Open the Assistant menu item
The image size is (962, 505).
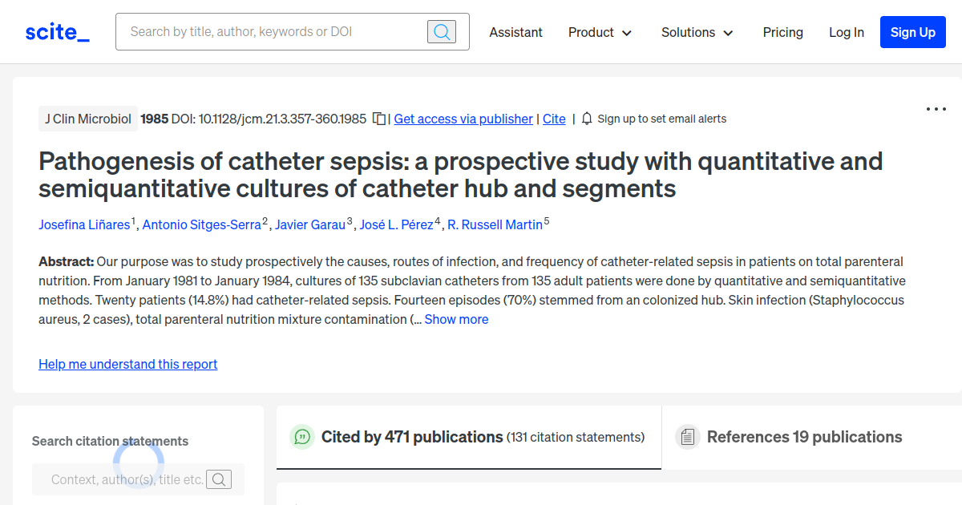click(515, 32)
